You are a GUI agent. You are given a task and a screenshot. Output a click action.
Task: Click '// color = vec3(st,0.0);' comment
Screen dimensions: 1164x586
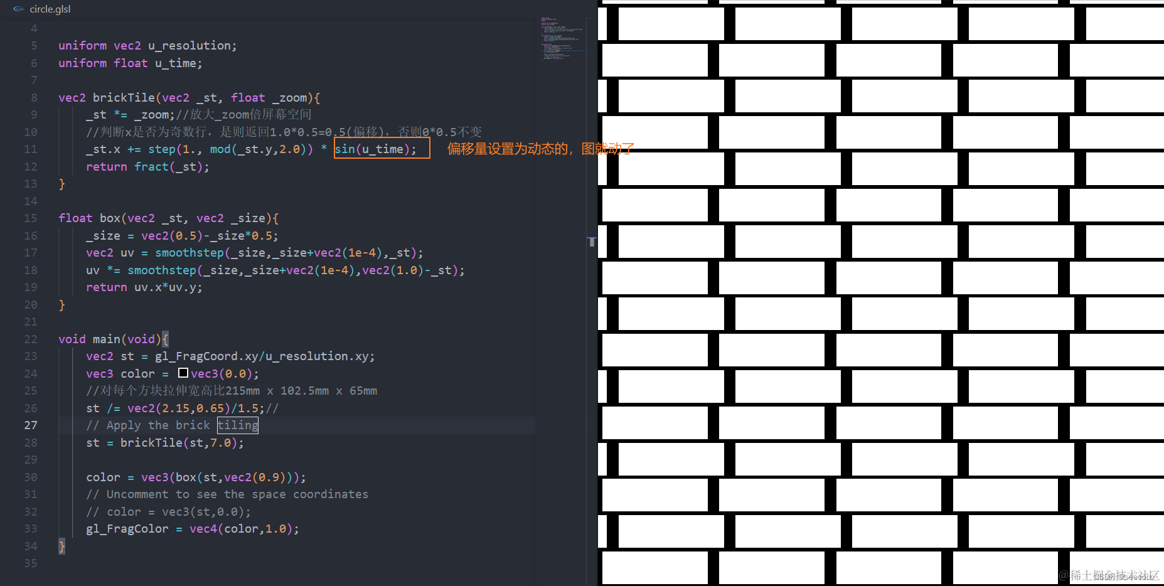click(x=168, y=512)
